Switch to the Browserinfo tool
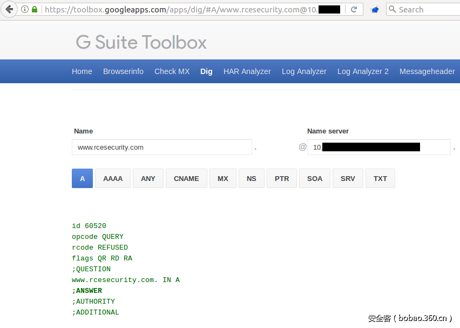Screen dimensions: 460x328 pyautogui.click(x=123, y=71)
